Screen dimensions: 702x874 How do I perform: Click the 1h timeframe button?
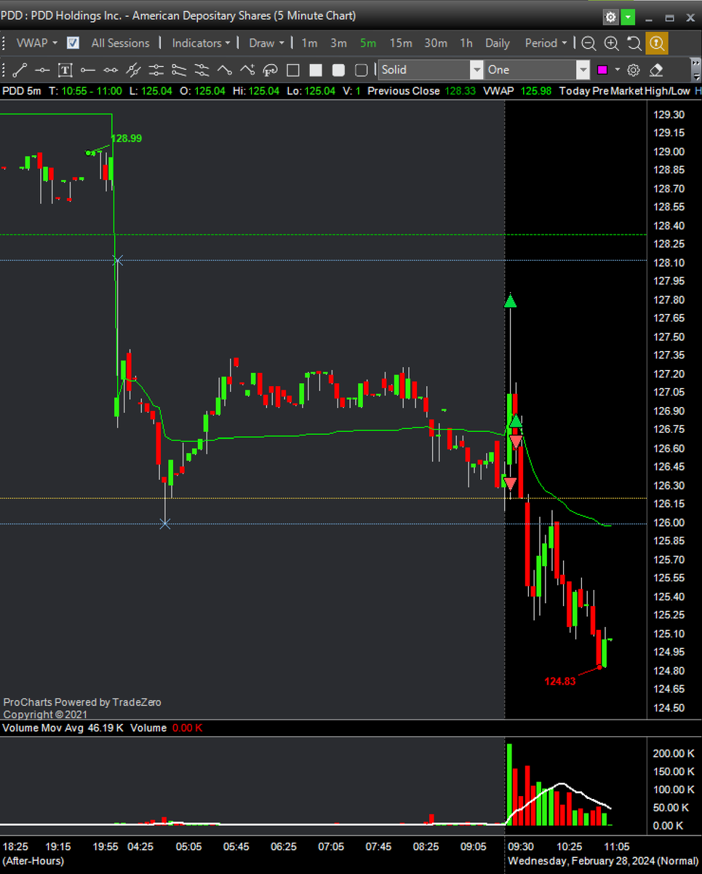point(466,43)
